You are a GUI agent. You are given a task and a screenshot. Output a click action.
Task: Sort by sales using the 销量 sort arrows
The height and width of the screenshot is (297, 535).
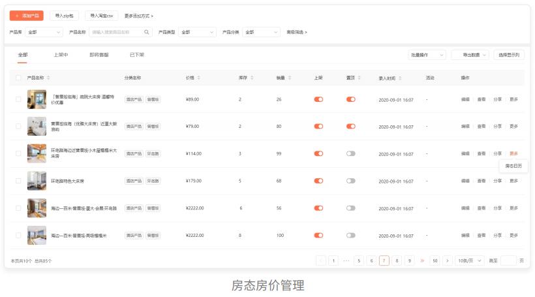click(290, 78)
